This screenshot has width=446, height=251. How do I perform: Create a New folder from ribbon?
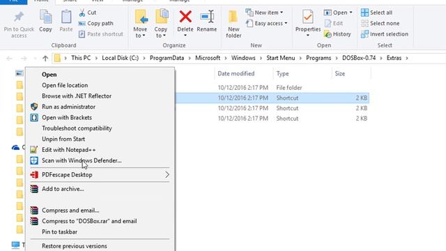233,24
